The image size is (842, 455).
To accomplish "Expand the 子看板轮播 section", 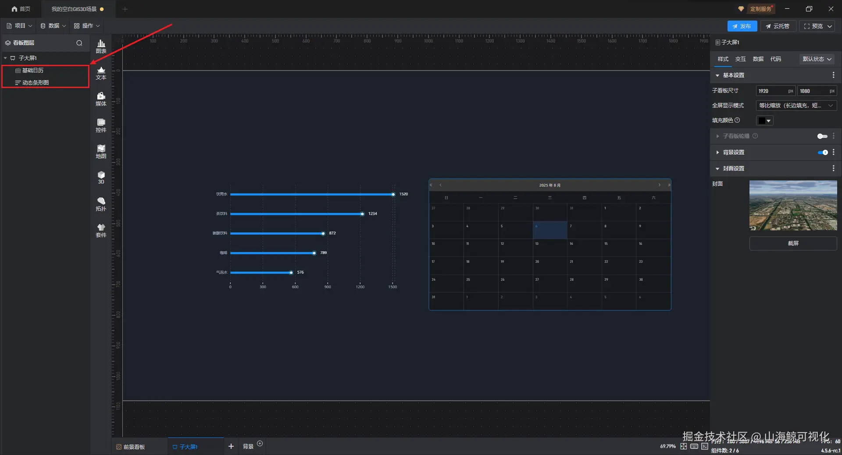I will tap(717, 136).
